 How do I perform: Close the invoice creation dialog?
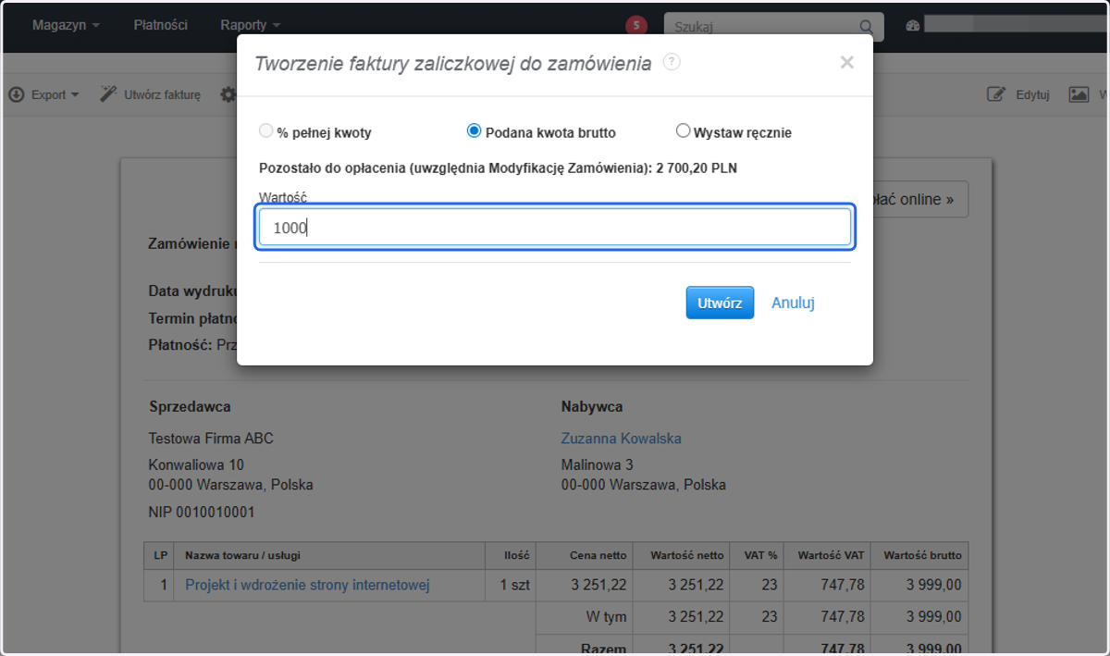[846, 63]
